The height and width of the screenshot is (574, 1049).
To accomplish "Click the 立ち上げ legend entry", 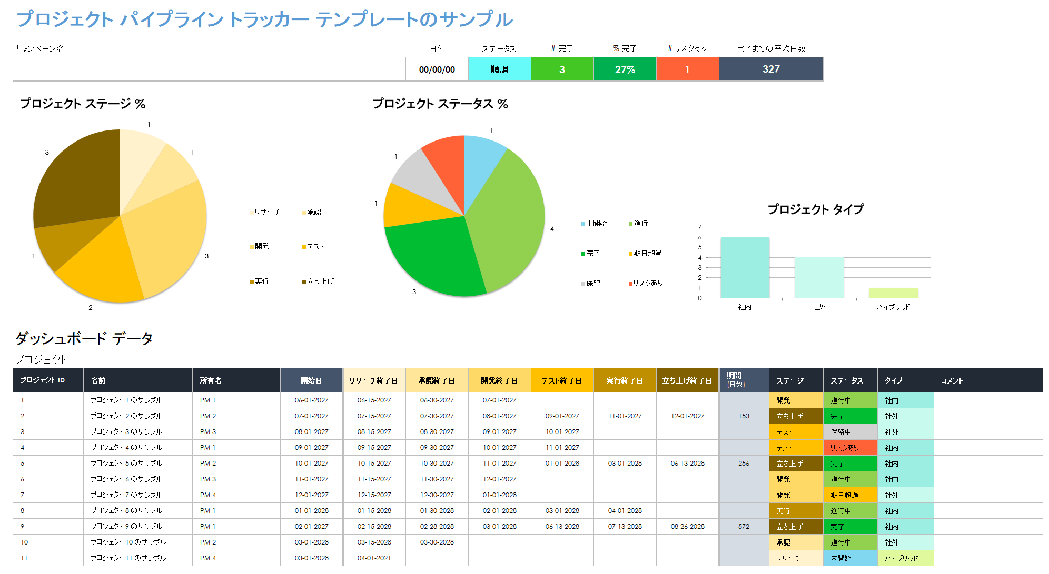I will click(318, 281).
